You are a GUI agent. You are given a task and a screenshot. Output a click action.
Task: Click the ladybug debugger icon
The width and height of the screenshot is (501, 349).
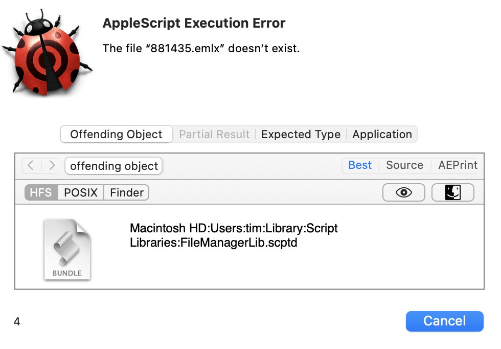click(47, 52)
